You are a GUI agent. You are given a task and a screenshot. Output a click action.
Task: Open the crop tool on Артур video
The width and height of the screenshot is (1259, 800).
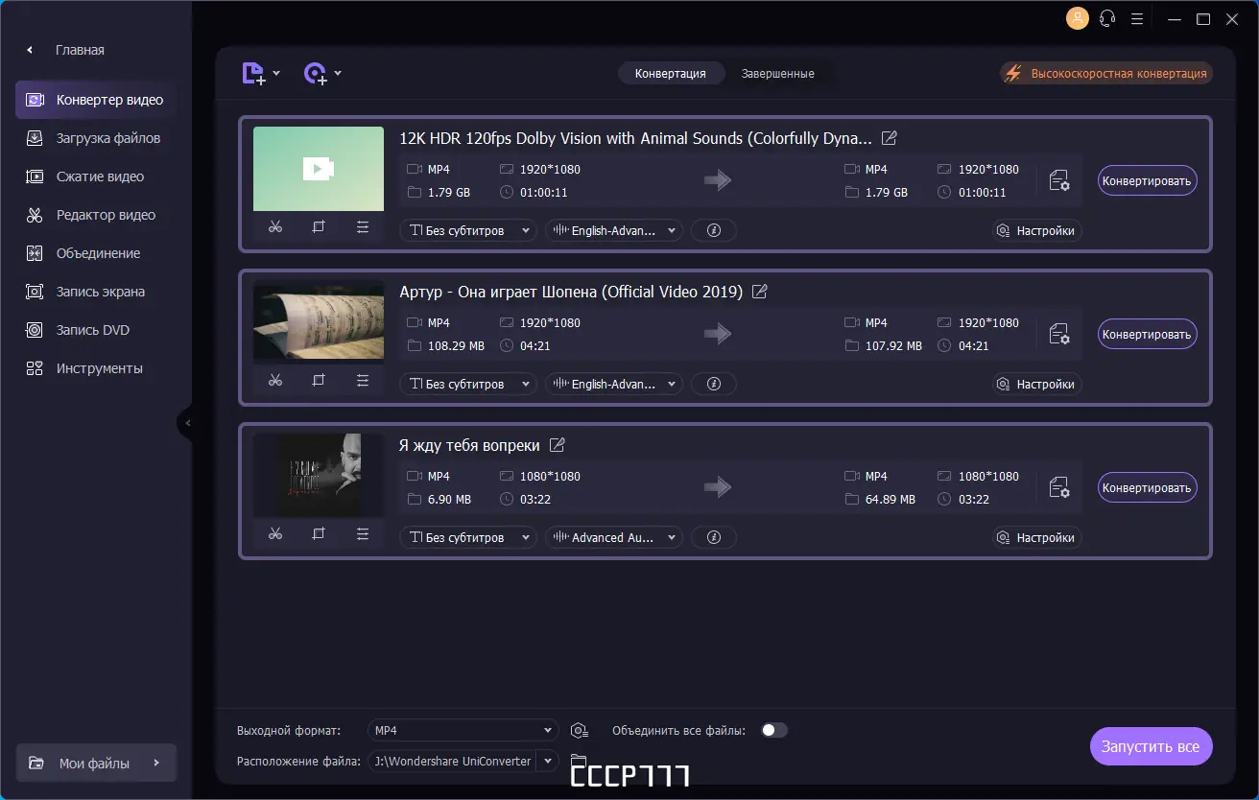point(319,381)
